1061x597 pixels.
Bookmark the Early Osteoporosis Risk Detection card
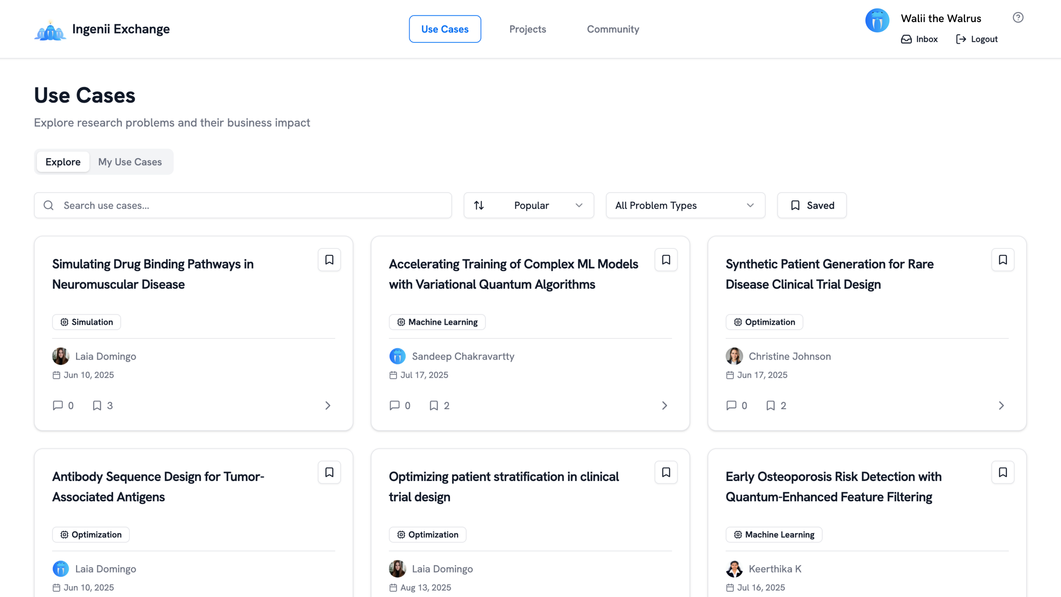click(x=1002, y=472)
